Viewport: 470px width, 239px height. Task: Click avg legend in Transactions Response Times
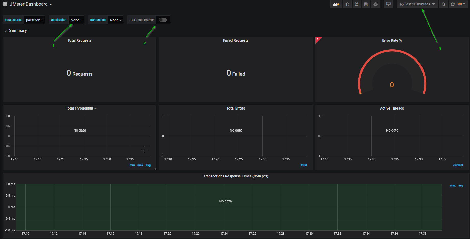(x=461, y=185)
